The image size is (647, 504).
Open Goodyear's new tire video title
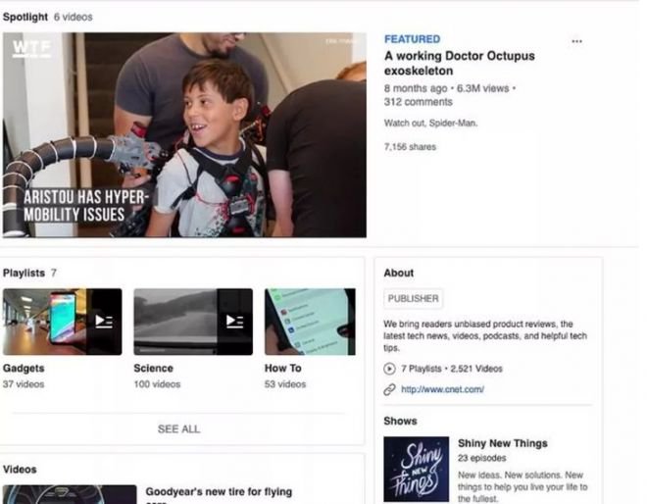point(219,495)
